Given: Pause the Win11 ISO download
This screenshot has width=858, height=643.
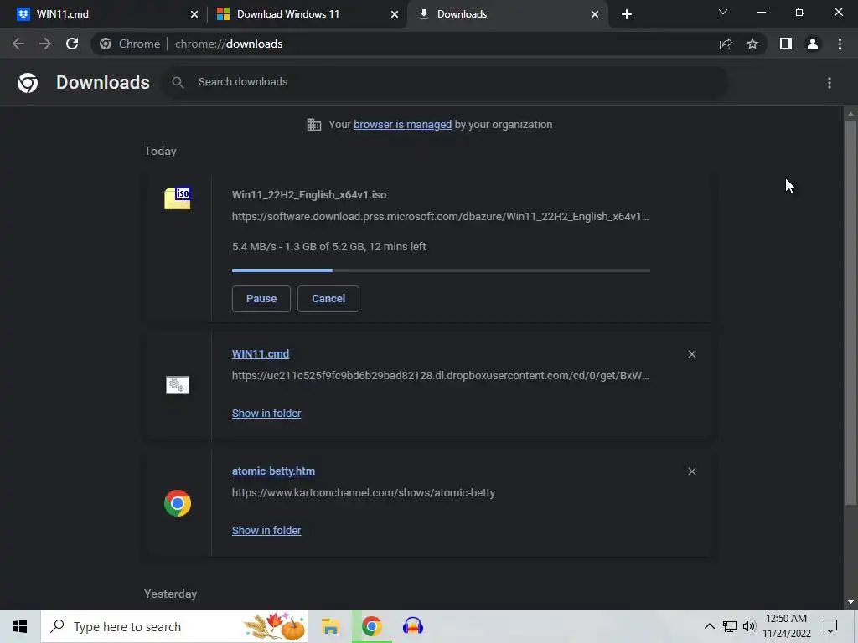Looking at the screenshot, I should click(261, 299).
